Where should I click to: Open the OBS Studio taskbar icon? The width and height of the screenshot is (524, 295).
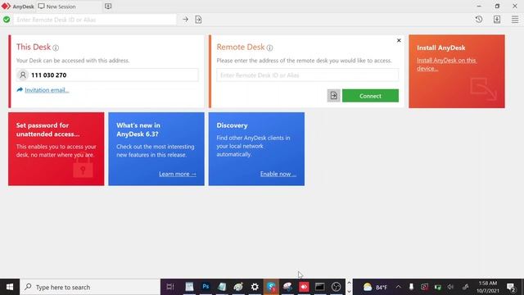click(x=337, y=287)
